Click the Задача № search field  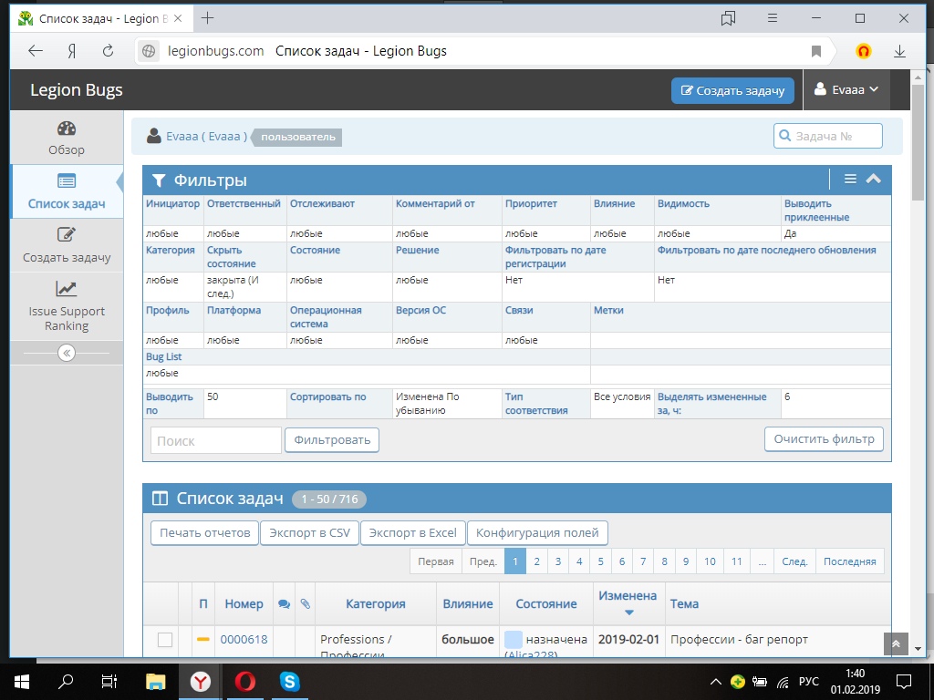[x=828, y=137]
